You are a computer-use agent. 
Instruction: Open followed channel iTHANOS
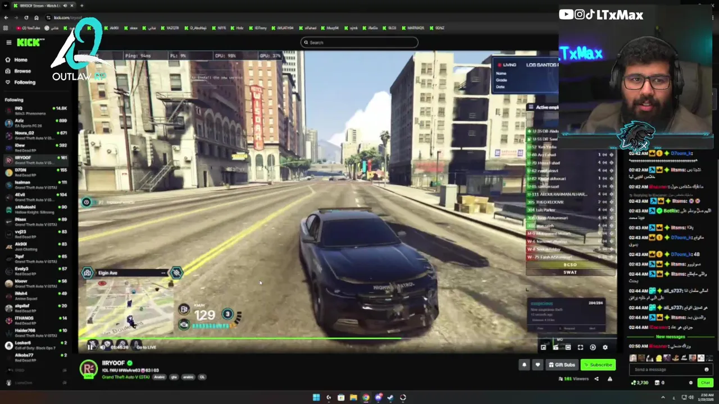tap(35, 319)
